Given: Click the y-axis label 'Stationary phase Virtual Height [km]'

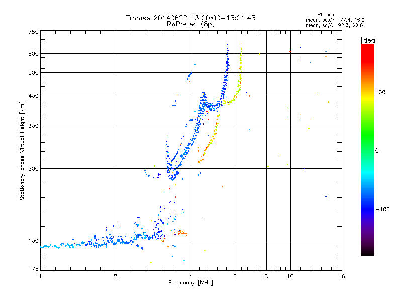Looking at the screenshot, I should [22, 150].
